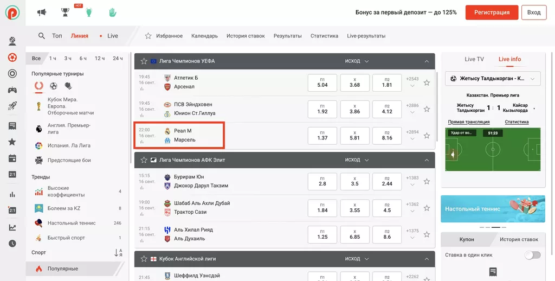Screen dimensions: 555x281
Task: Click the search magnifier icon
Action: coord(42,36)
